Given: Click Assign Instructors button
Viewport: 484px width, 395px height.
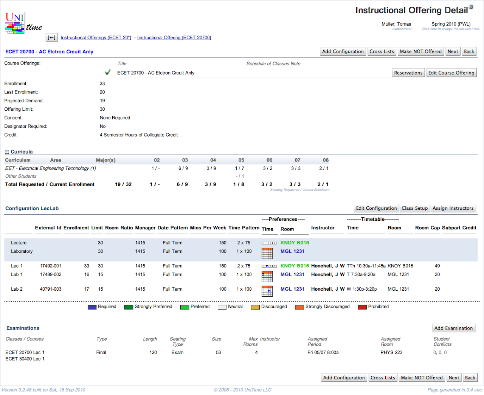Looking at the screenshot, I should pos(453,208).
